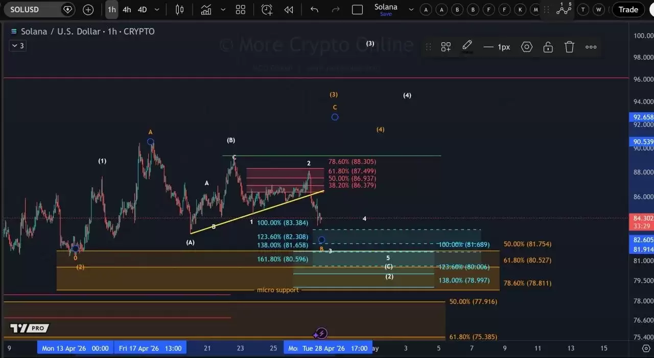Screen dimensions: 654x358
Task: Click the create alert clock icon
Action: tap(267, 10)
